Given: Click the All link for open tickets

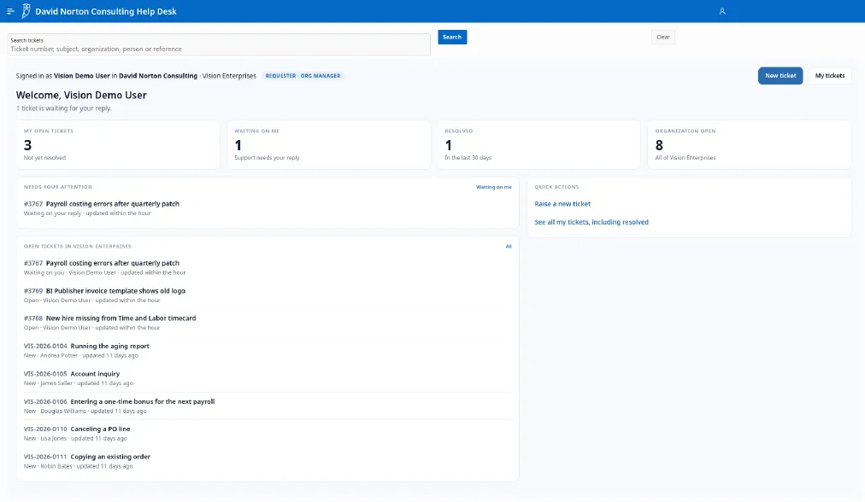Looking at the screenshot, I should 509,247.
